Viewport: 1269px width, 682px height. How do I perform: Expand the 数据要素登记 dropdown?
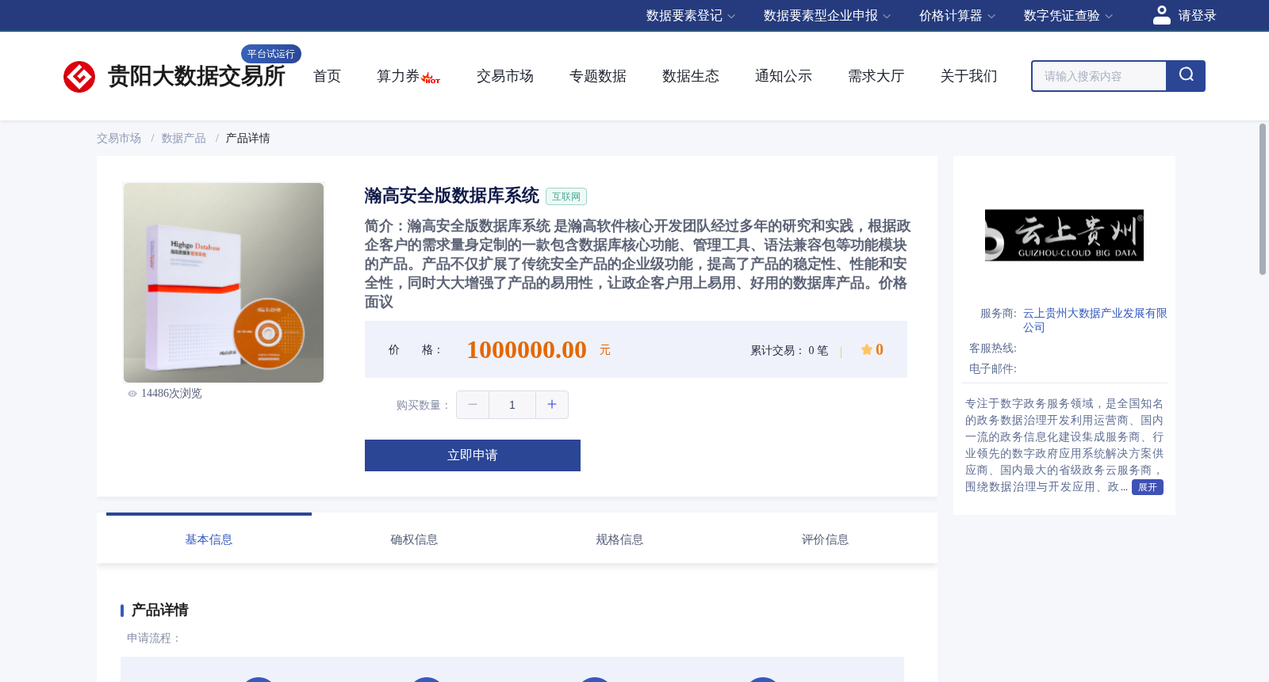click(x=691, y=16)
